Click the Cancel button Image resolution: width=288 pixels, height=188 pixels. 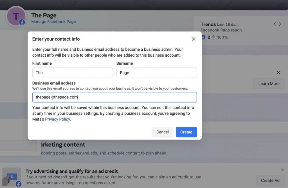162,132
